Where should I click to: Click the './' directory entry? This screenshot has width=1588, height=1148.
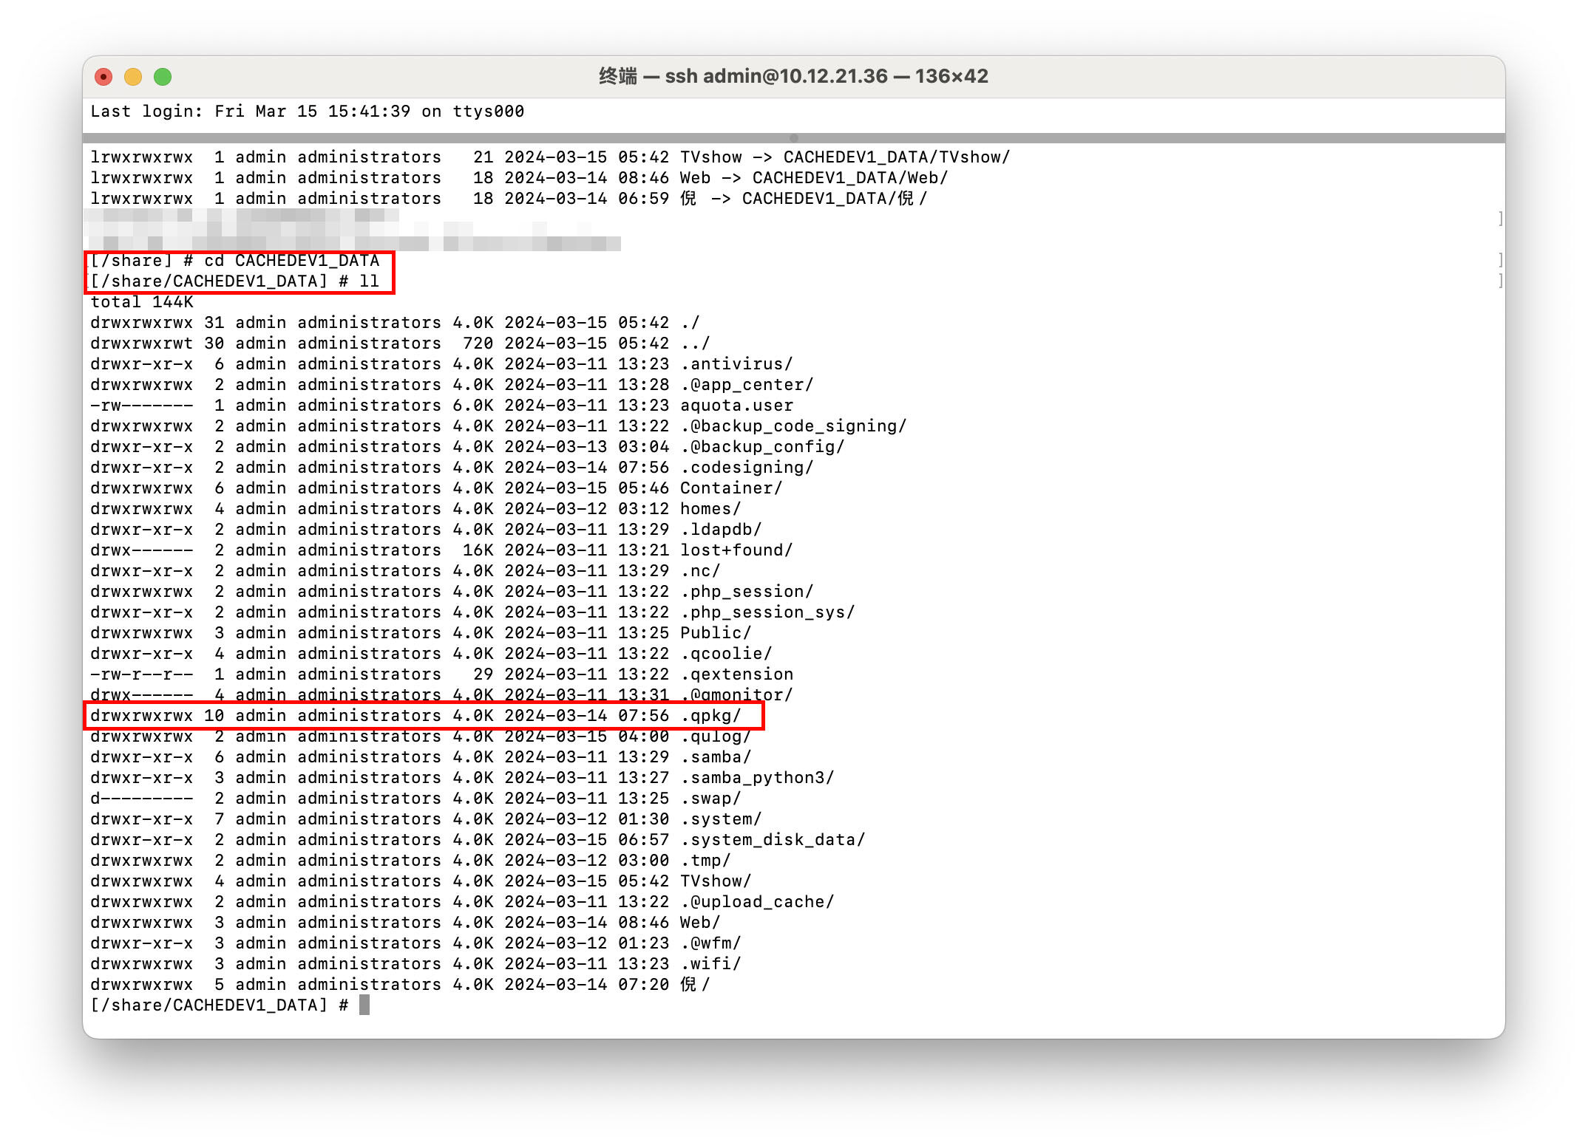click(690, 323)
